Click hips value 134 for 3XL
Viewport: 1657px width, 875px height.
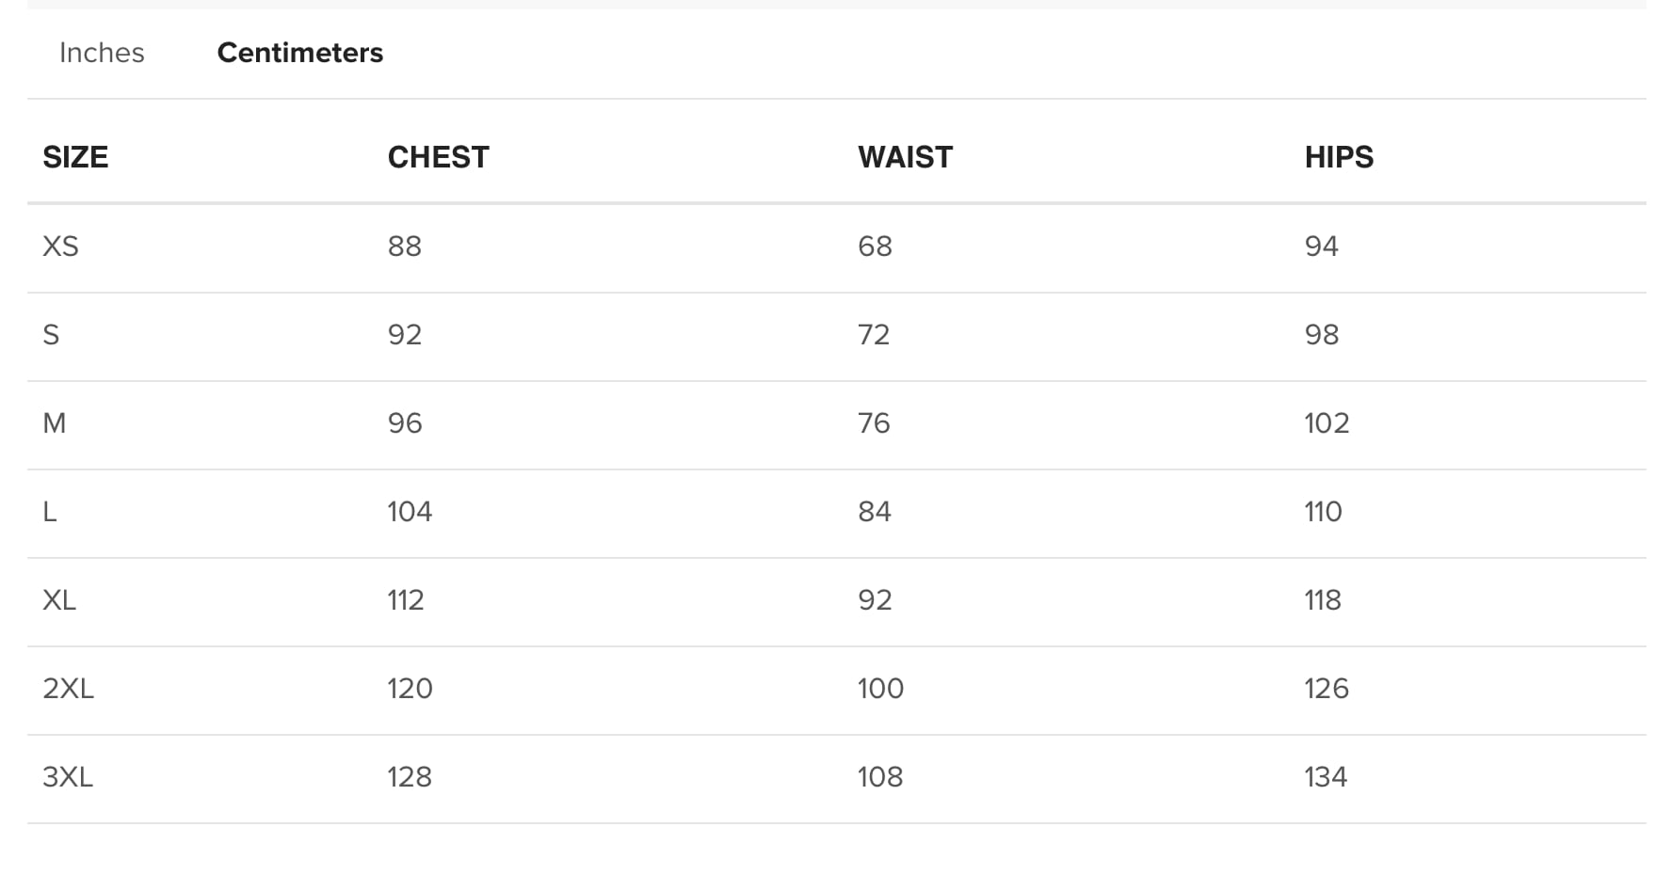click(x=1326, y=777)
